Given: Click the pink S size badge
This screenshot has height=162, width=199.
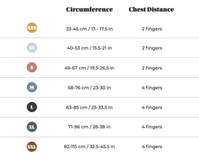Looking at the screenshot, I should point(32,67).
